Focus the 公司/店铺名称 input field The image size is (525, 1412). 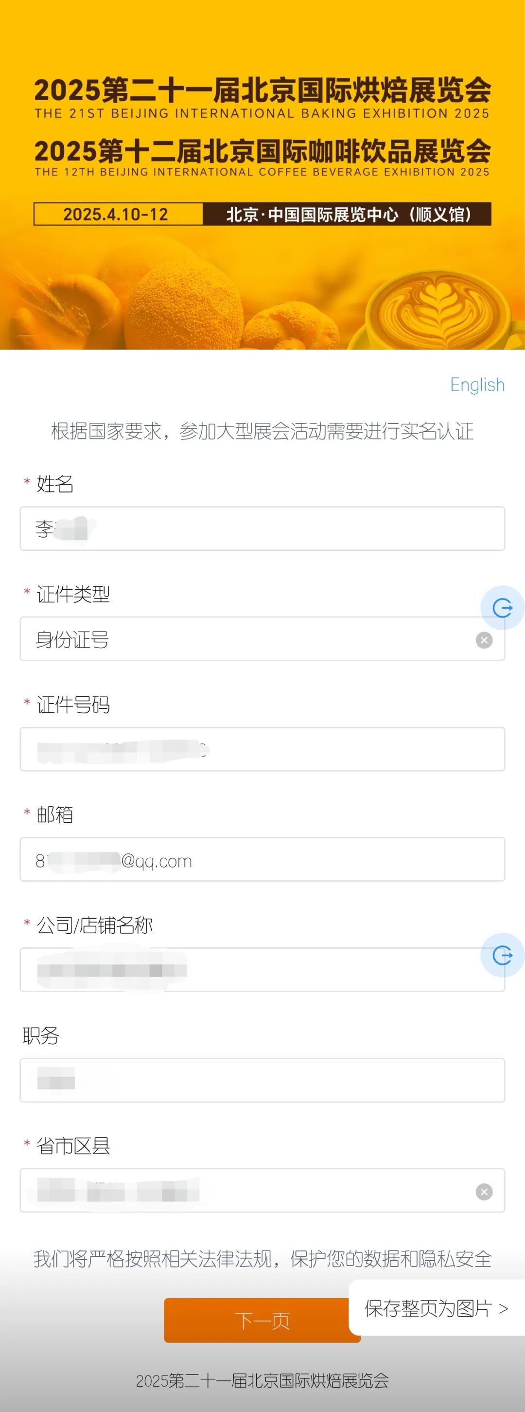tap(262, 970)
